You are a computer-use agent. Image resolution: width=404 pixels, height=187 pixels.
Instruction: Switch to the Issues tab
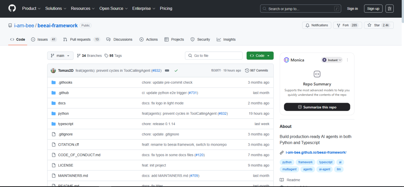point(44,39)
